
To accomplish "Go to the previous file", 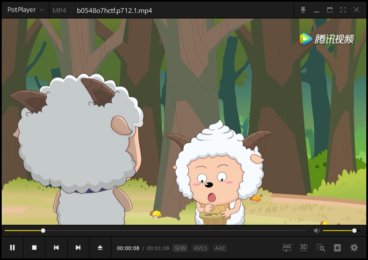I will point(56,248).
